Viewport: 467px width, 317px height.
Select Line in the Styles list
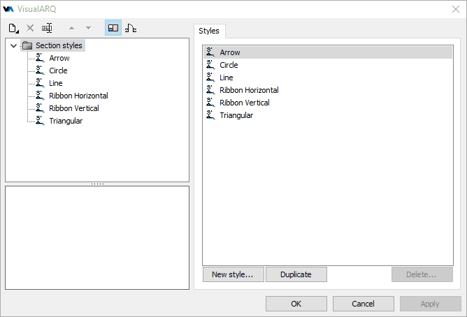coord(328,78)
